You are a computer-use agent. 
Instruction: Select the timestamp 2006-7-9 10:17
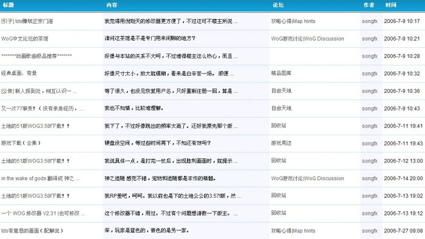click(x=402, y=21)
